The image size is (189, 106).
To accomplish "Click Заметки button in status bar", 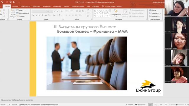I will pyautogui.click(x=129, y=105).
